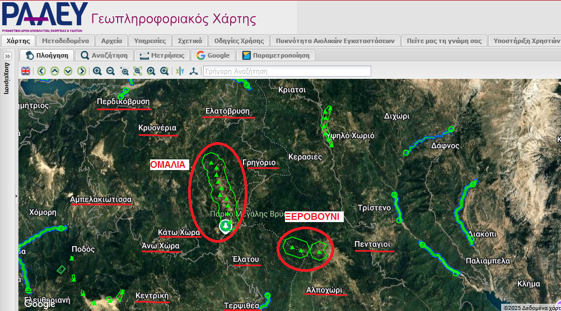The width and height of the screenshot is (561, 311).
Task: Click the UK flag language icon
Action: coord(26,71)
